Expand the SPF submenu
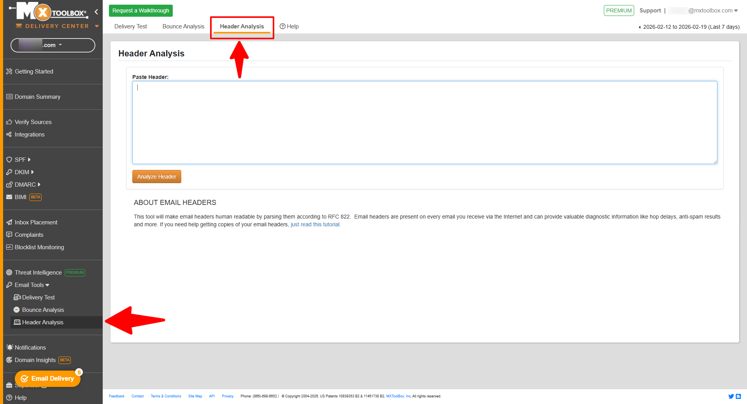The height and width of the screenshot is (404, 747). 23,160
